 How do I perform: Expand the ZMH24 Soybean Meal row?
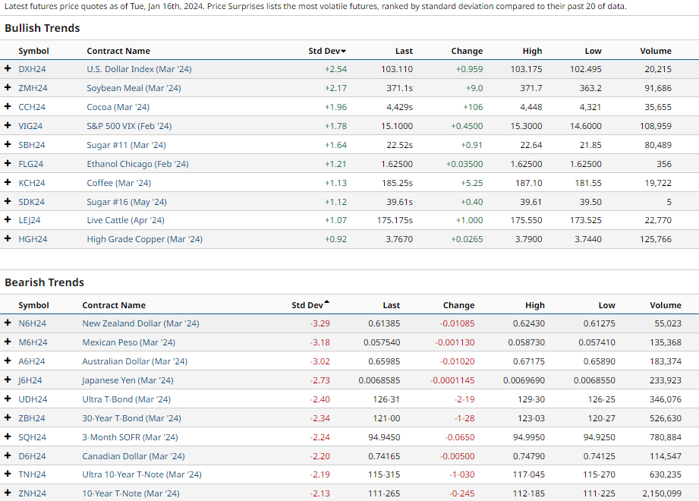coord(8,88)
